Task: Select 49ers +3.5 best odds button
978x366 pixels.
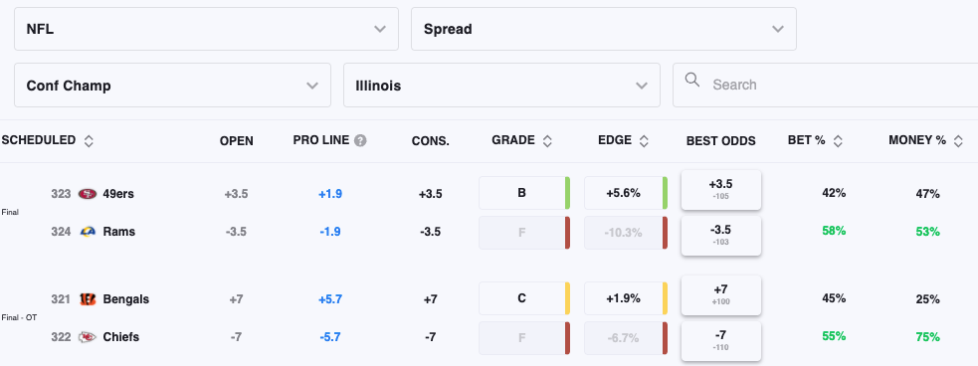Action: [721, 190]
